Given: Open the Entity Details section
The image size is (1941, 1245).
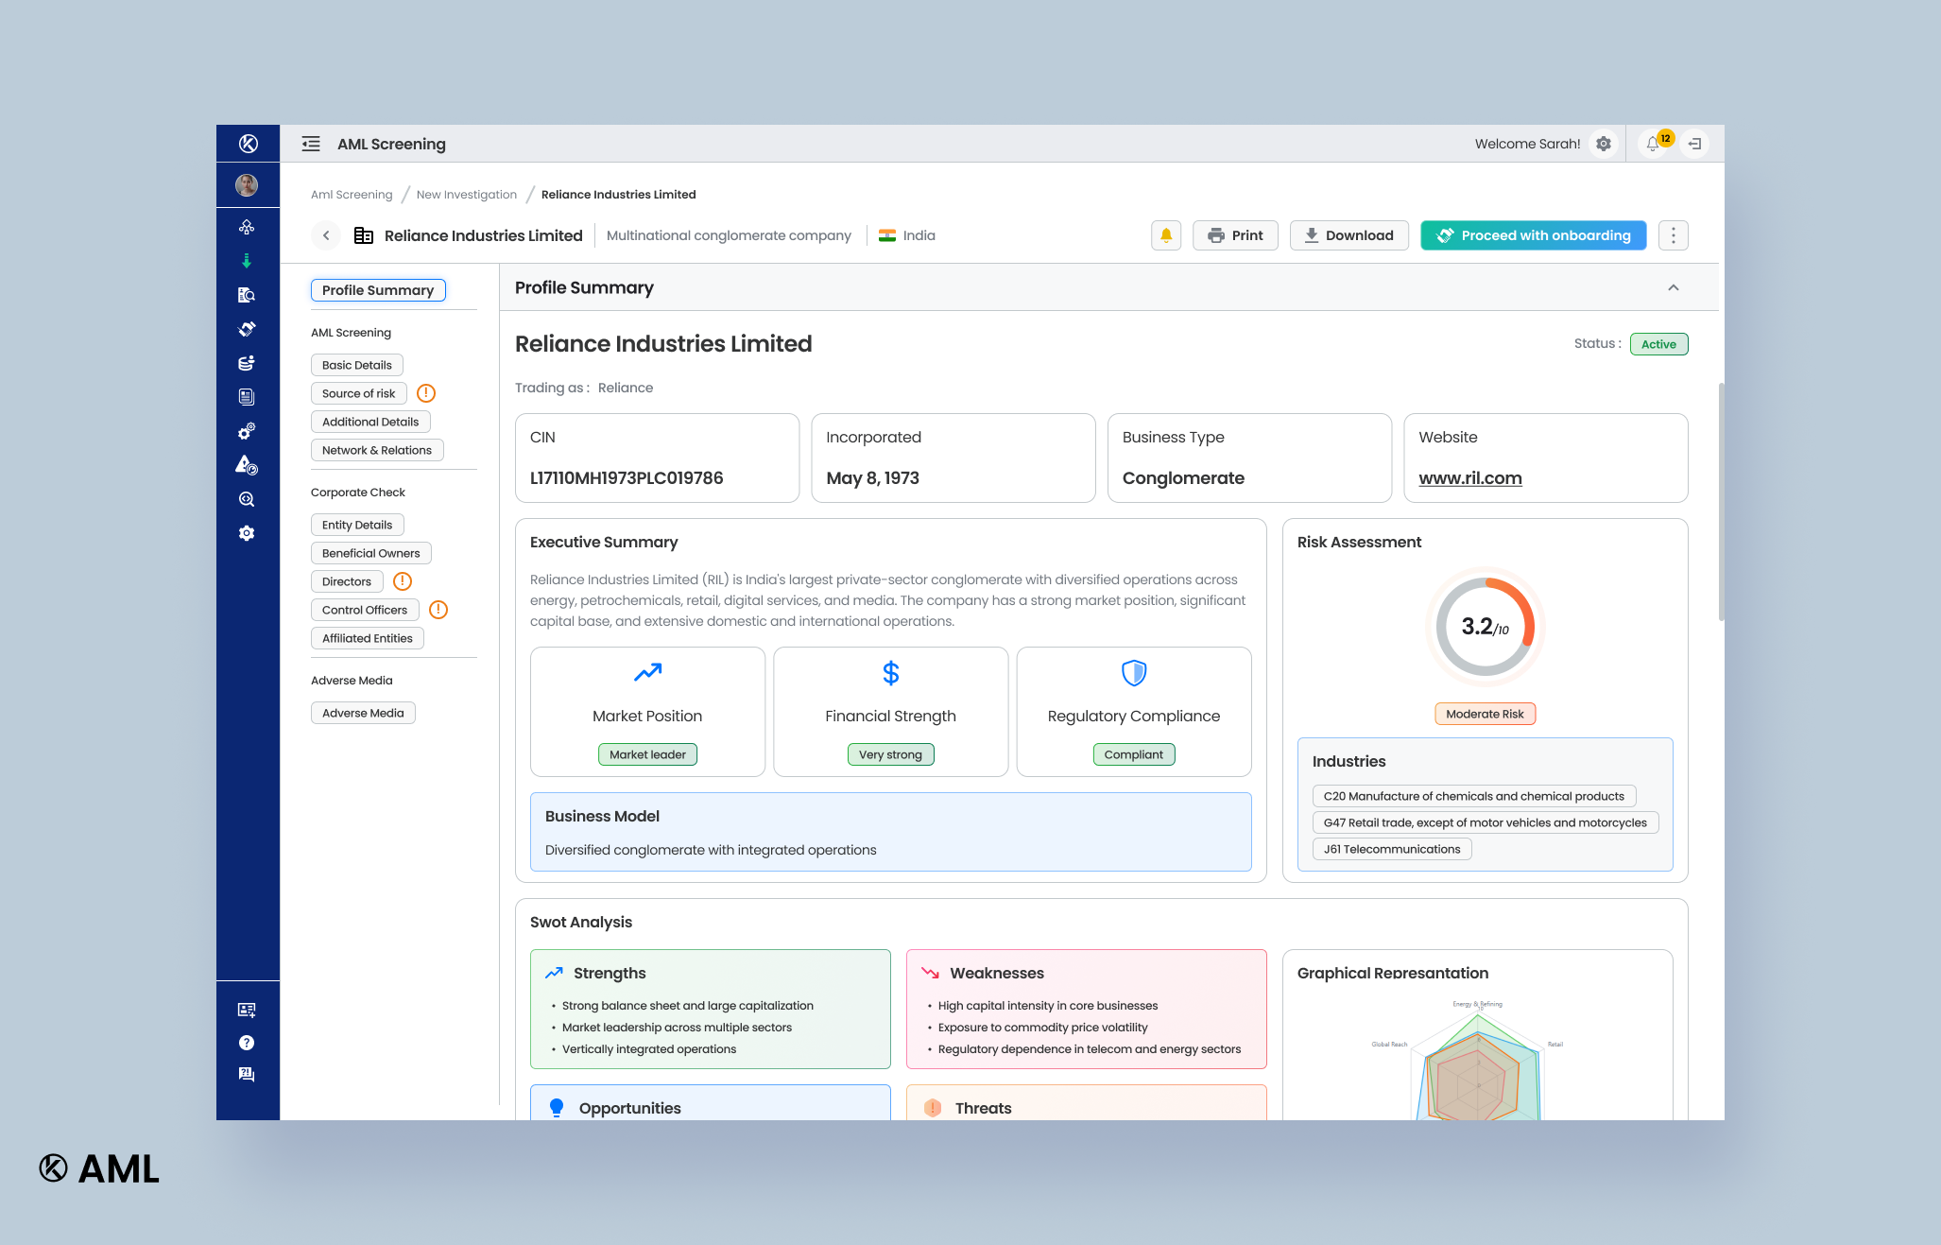Looking at the screenshot, I should point(357,525).
